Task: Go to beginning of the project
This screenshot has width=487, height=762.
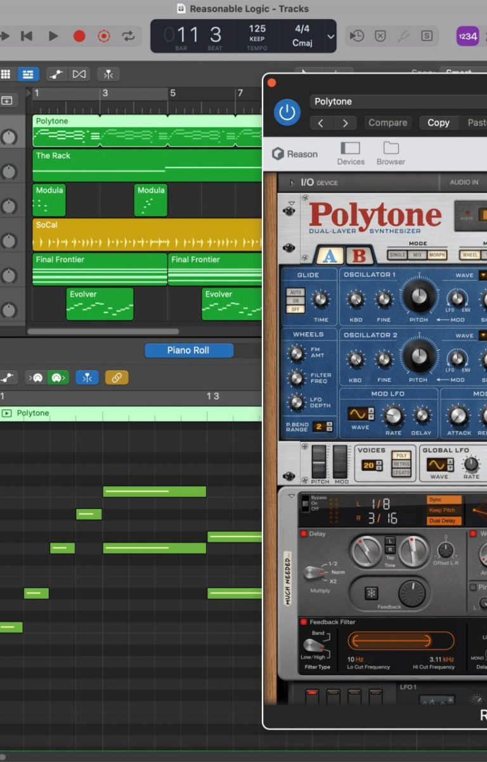Action: tap(27, 36)
